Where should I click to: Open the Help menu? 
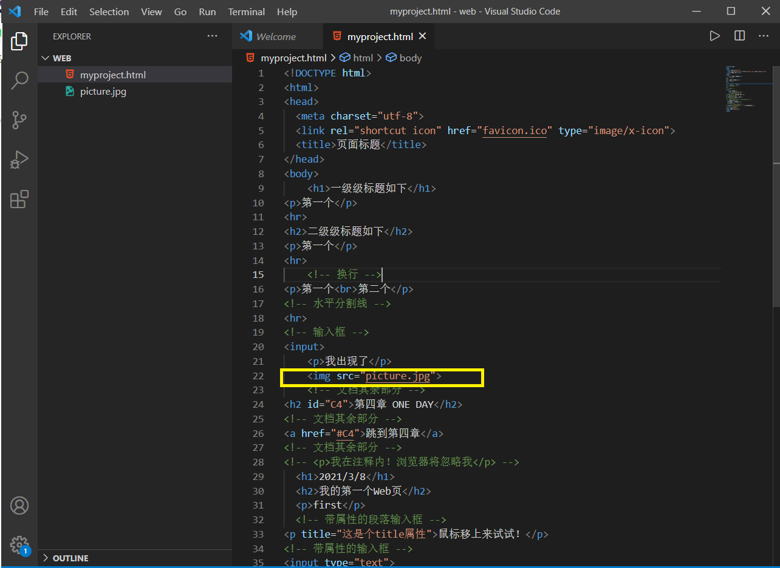tap(287, 12)
